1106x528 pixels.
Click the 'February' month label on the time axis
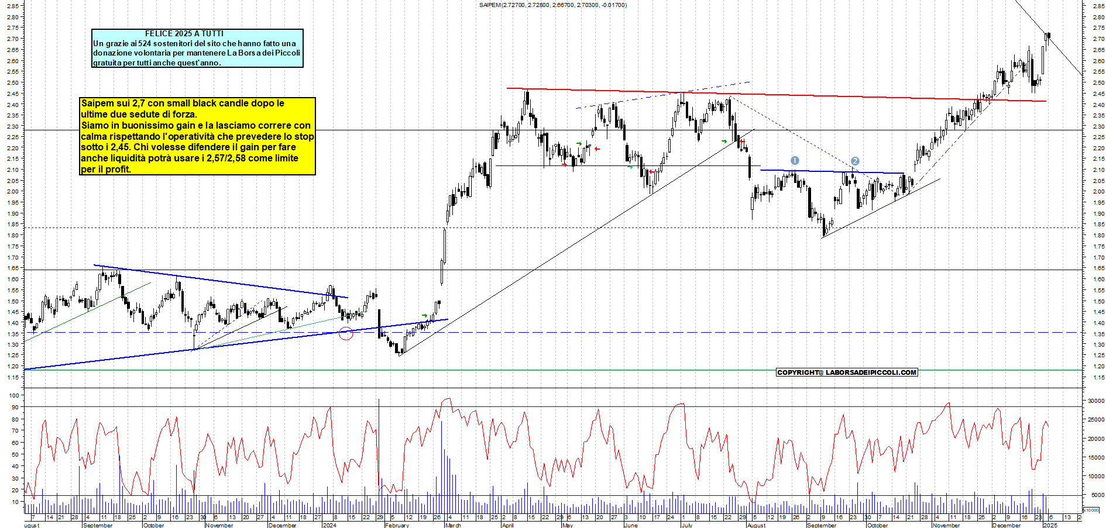(x=397, y=525)
